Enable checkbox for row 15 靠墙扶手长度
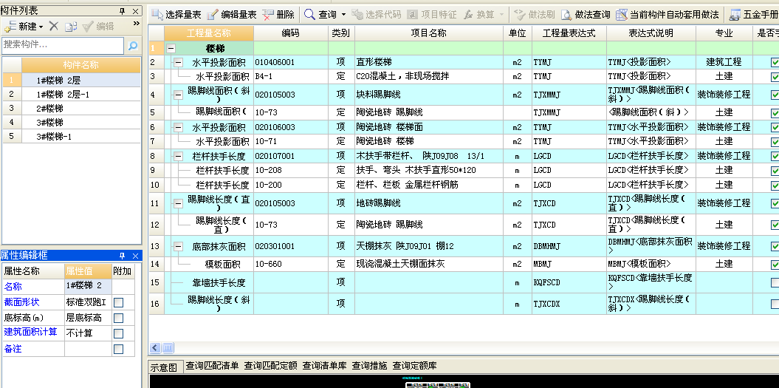The image size is (779, 388). 775,282
